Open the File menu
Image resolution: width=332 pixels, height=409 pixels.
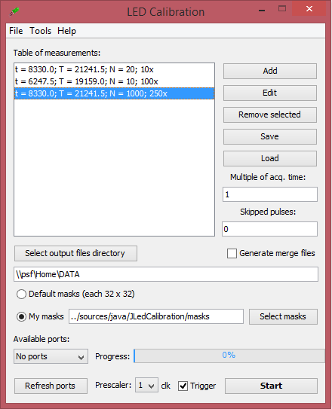(16, 31)
